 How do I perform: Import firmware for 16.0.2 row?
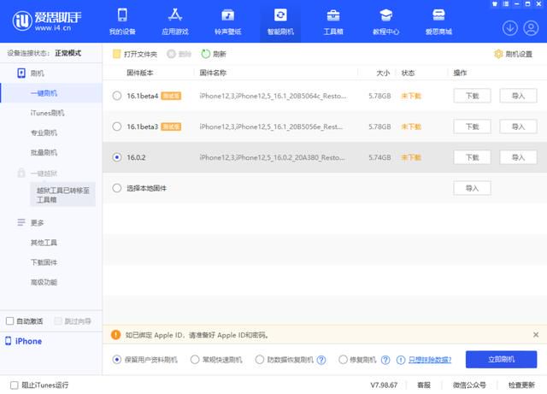[518, 157]
